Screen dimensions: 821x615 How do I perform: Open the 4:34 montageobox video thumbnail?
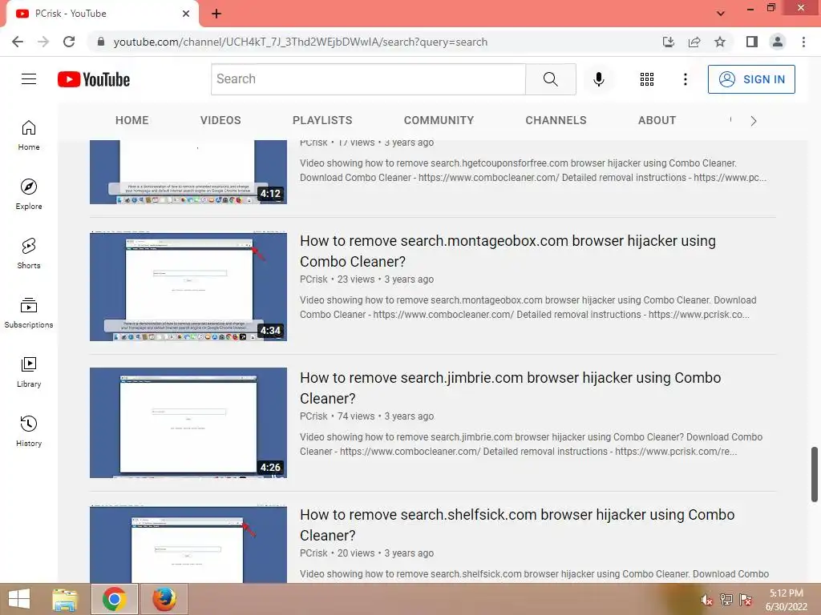[x=188, y=286]
